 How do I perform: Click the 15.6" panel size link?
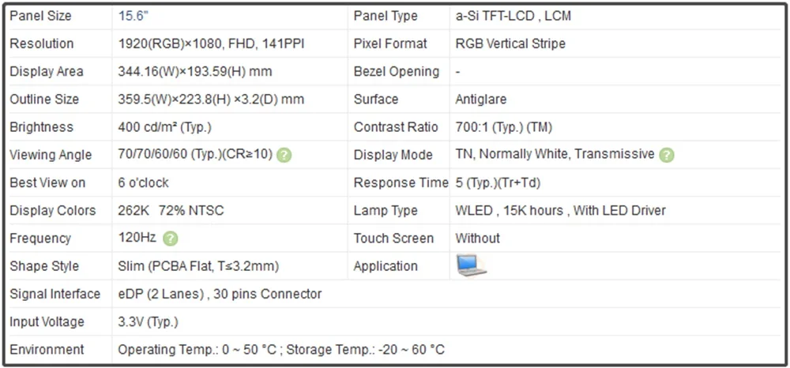[x=134, y=16]
